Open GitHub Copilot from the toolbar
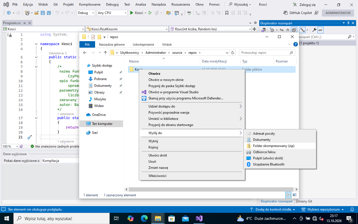Viewport: 358px width, 224px height. 298,13
